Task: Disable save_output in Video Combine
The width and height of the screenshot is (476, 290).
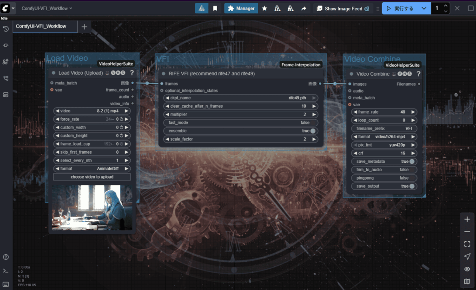Action: coord(411,186)
